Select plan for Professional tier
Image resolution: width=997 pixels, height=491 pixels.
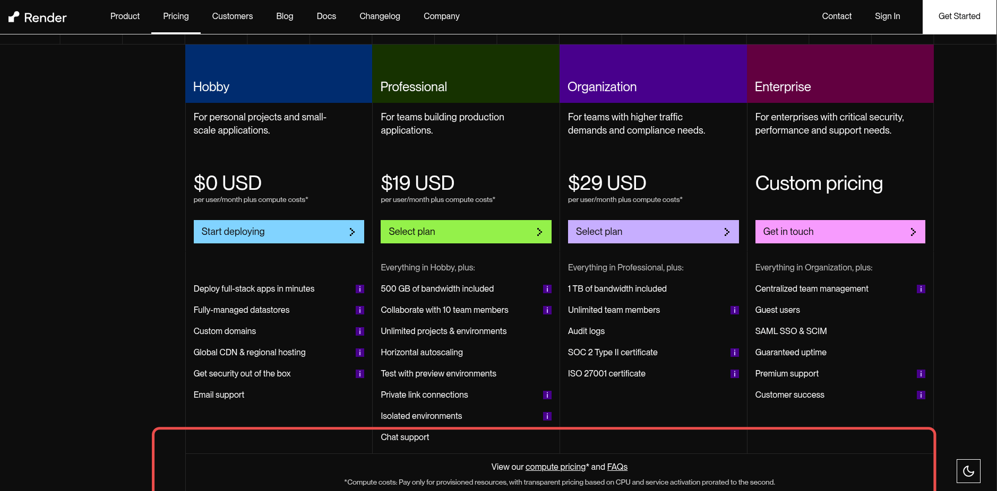click(466, 232)
